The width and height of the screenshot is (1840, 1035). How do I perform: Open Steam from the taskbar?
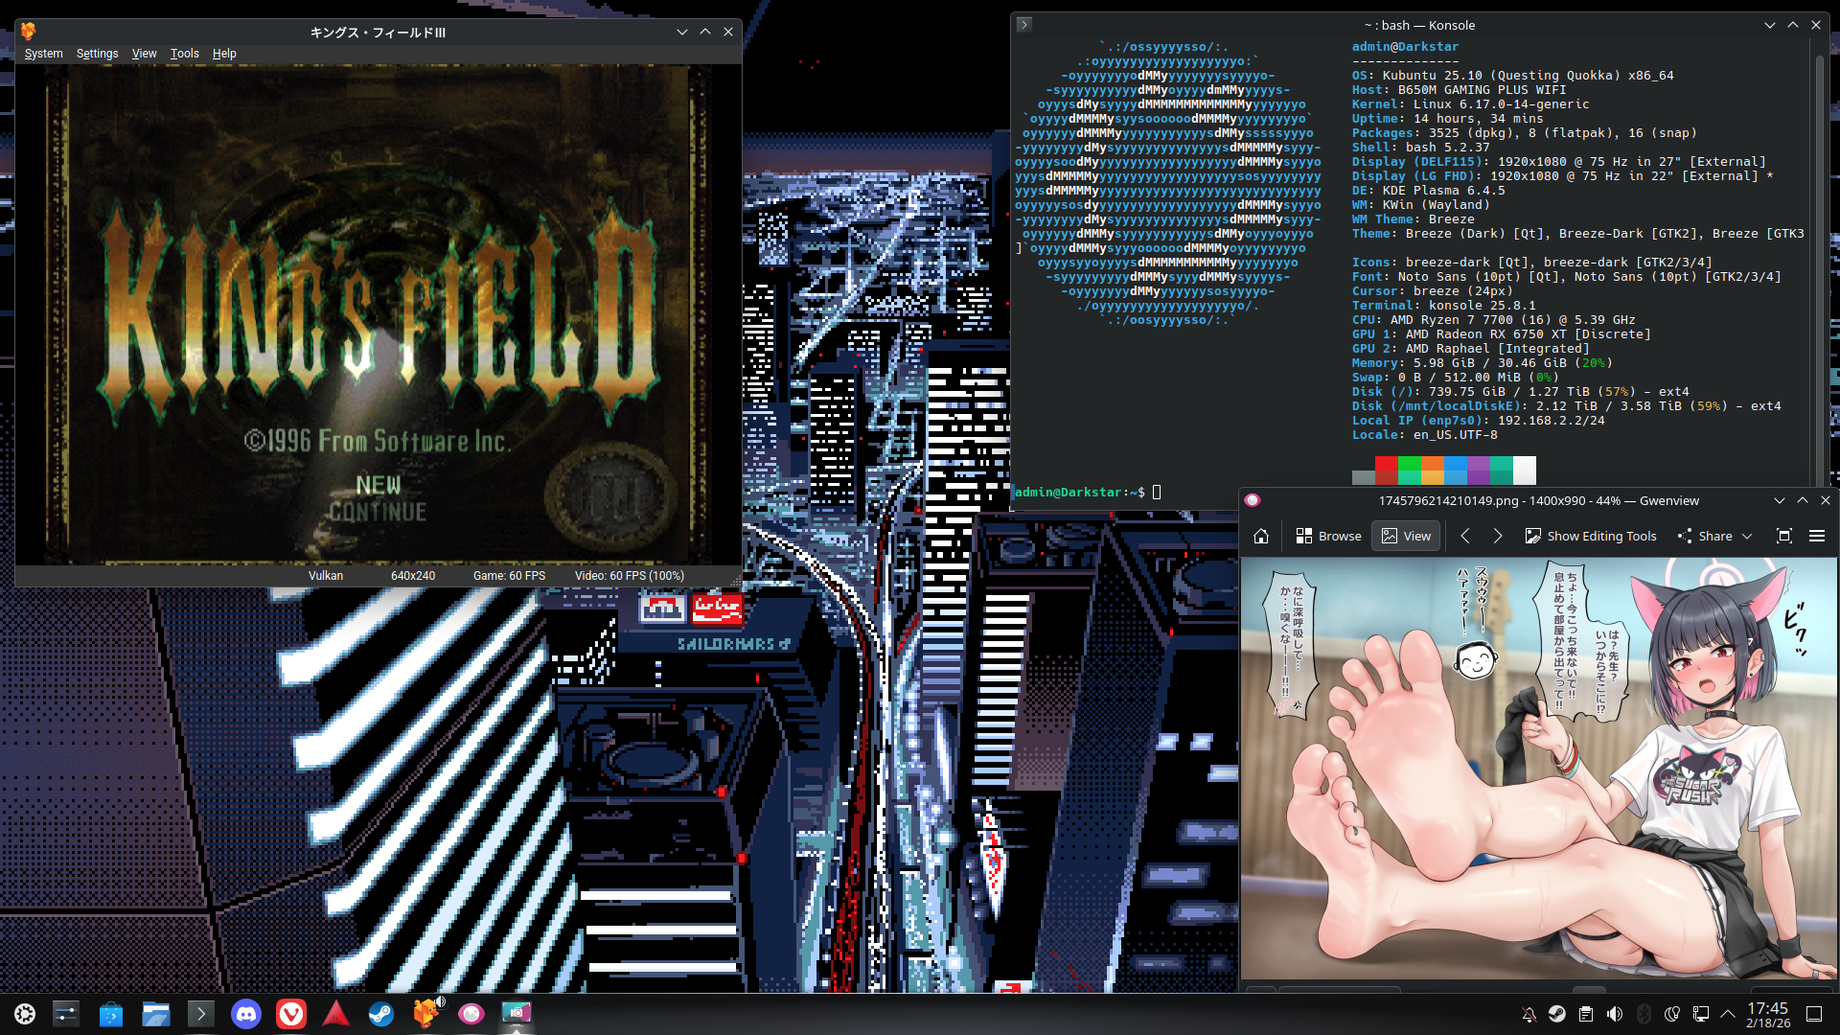(381, 1014)
